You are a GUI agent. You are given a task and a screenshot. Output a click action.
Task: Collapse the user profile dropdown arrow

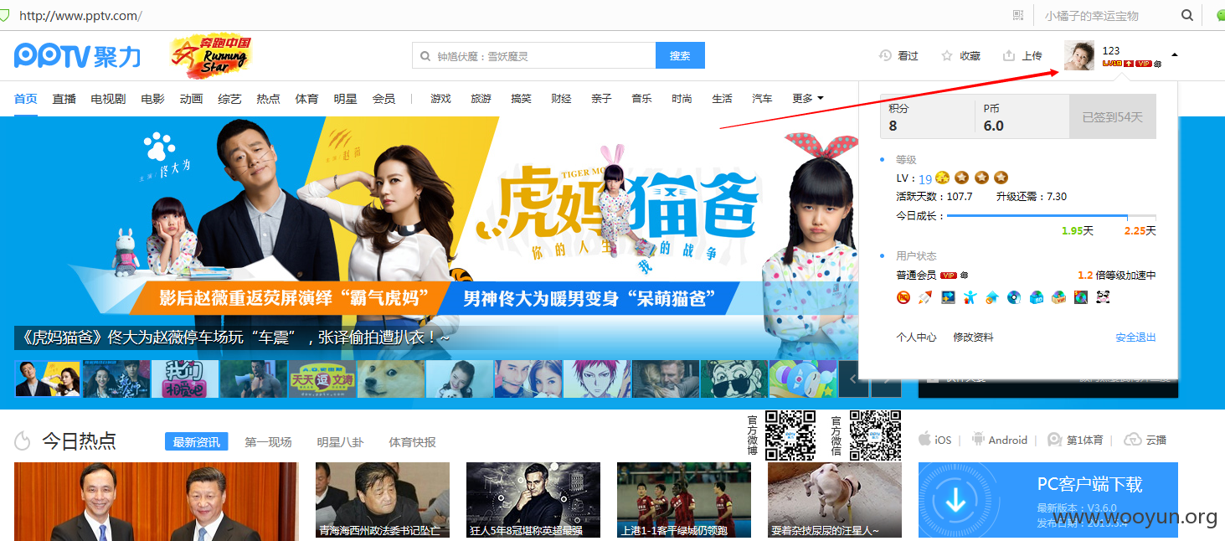[x=1174, y=55]
